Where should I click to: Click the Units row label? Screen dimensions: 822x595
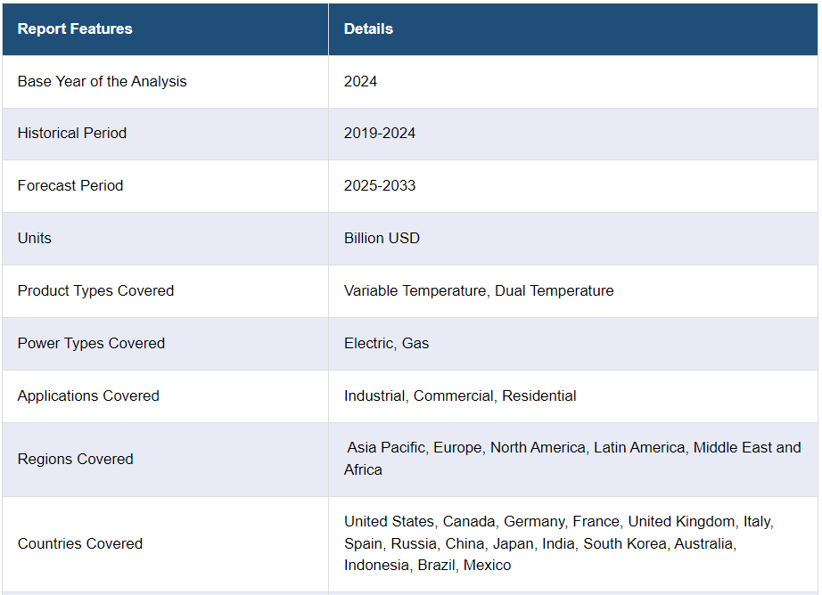tap(35, 239)
